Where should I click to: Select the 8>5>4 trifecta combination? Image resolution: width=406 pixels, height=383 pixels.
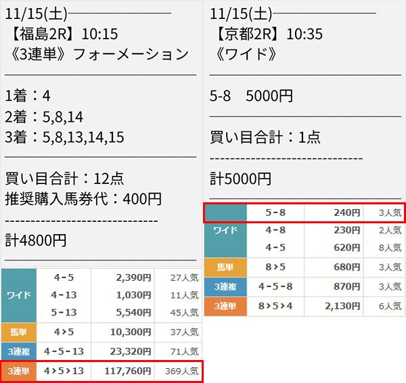point(275,306)
